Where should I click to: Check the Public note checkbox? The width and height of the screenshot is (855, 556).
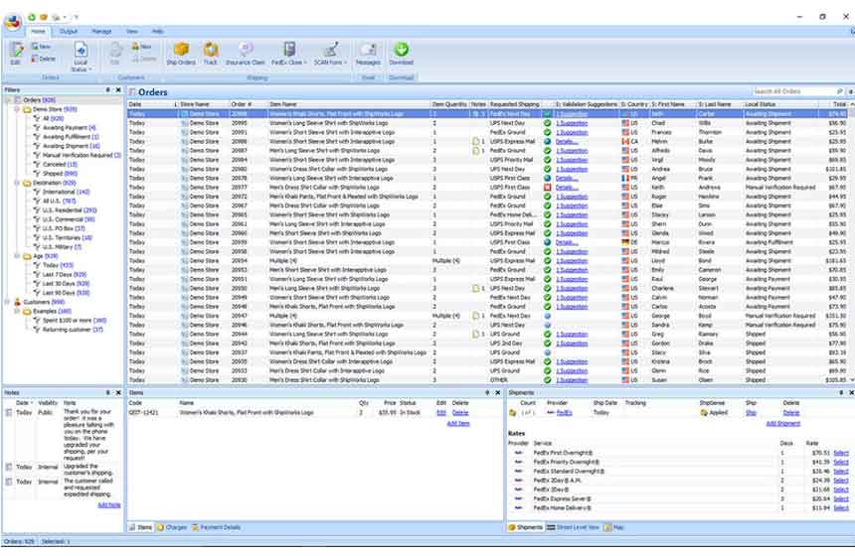9,413
